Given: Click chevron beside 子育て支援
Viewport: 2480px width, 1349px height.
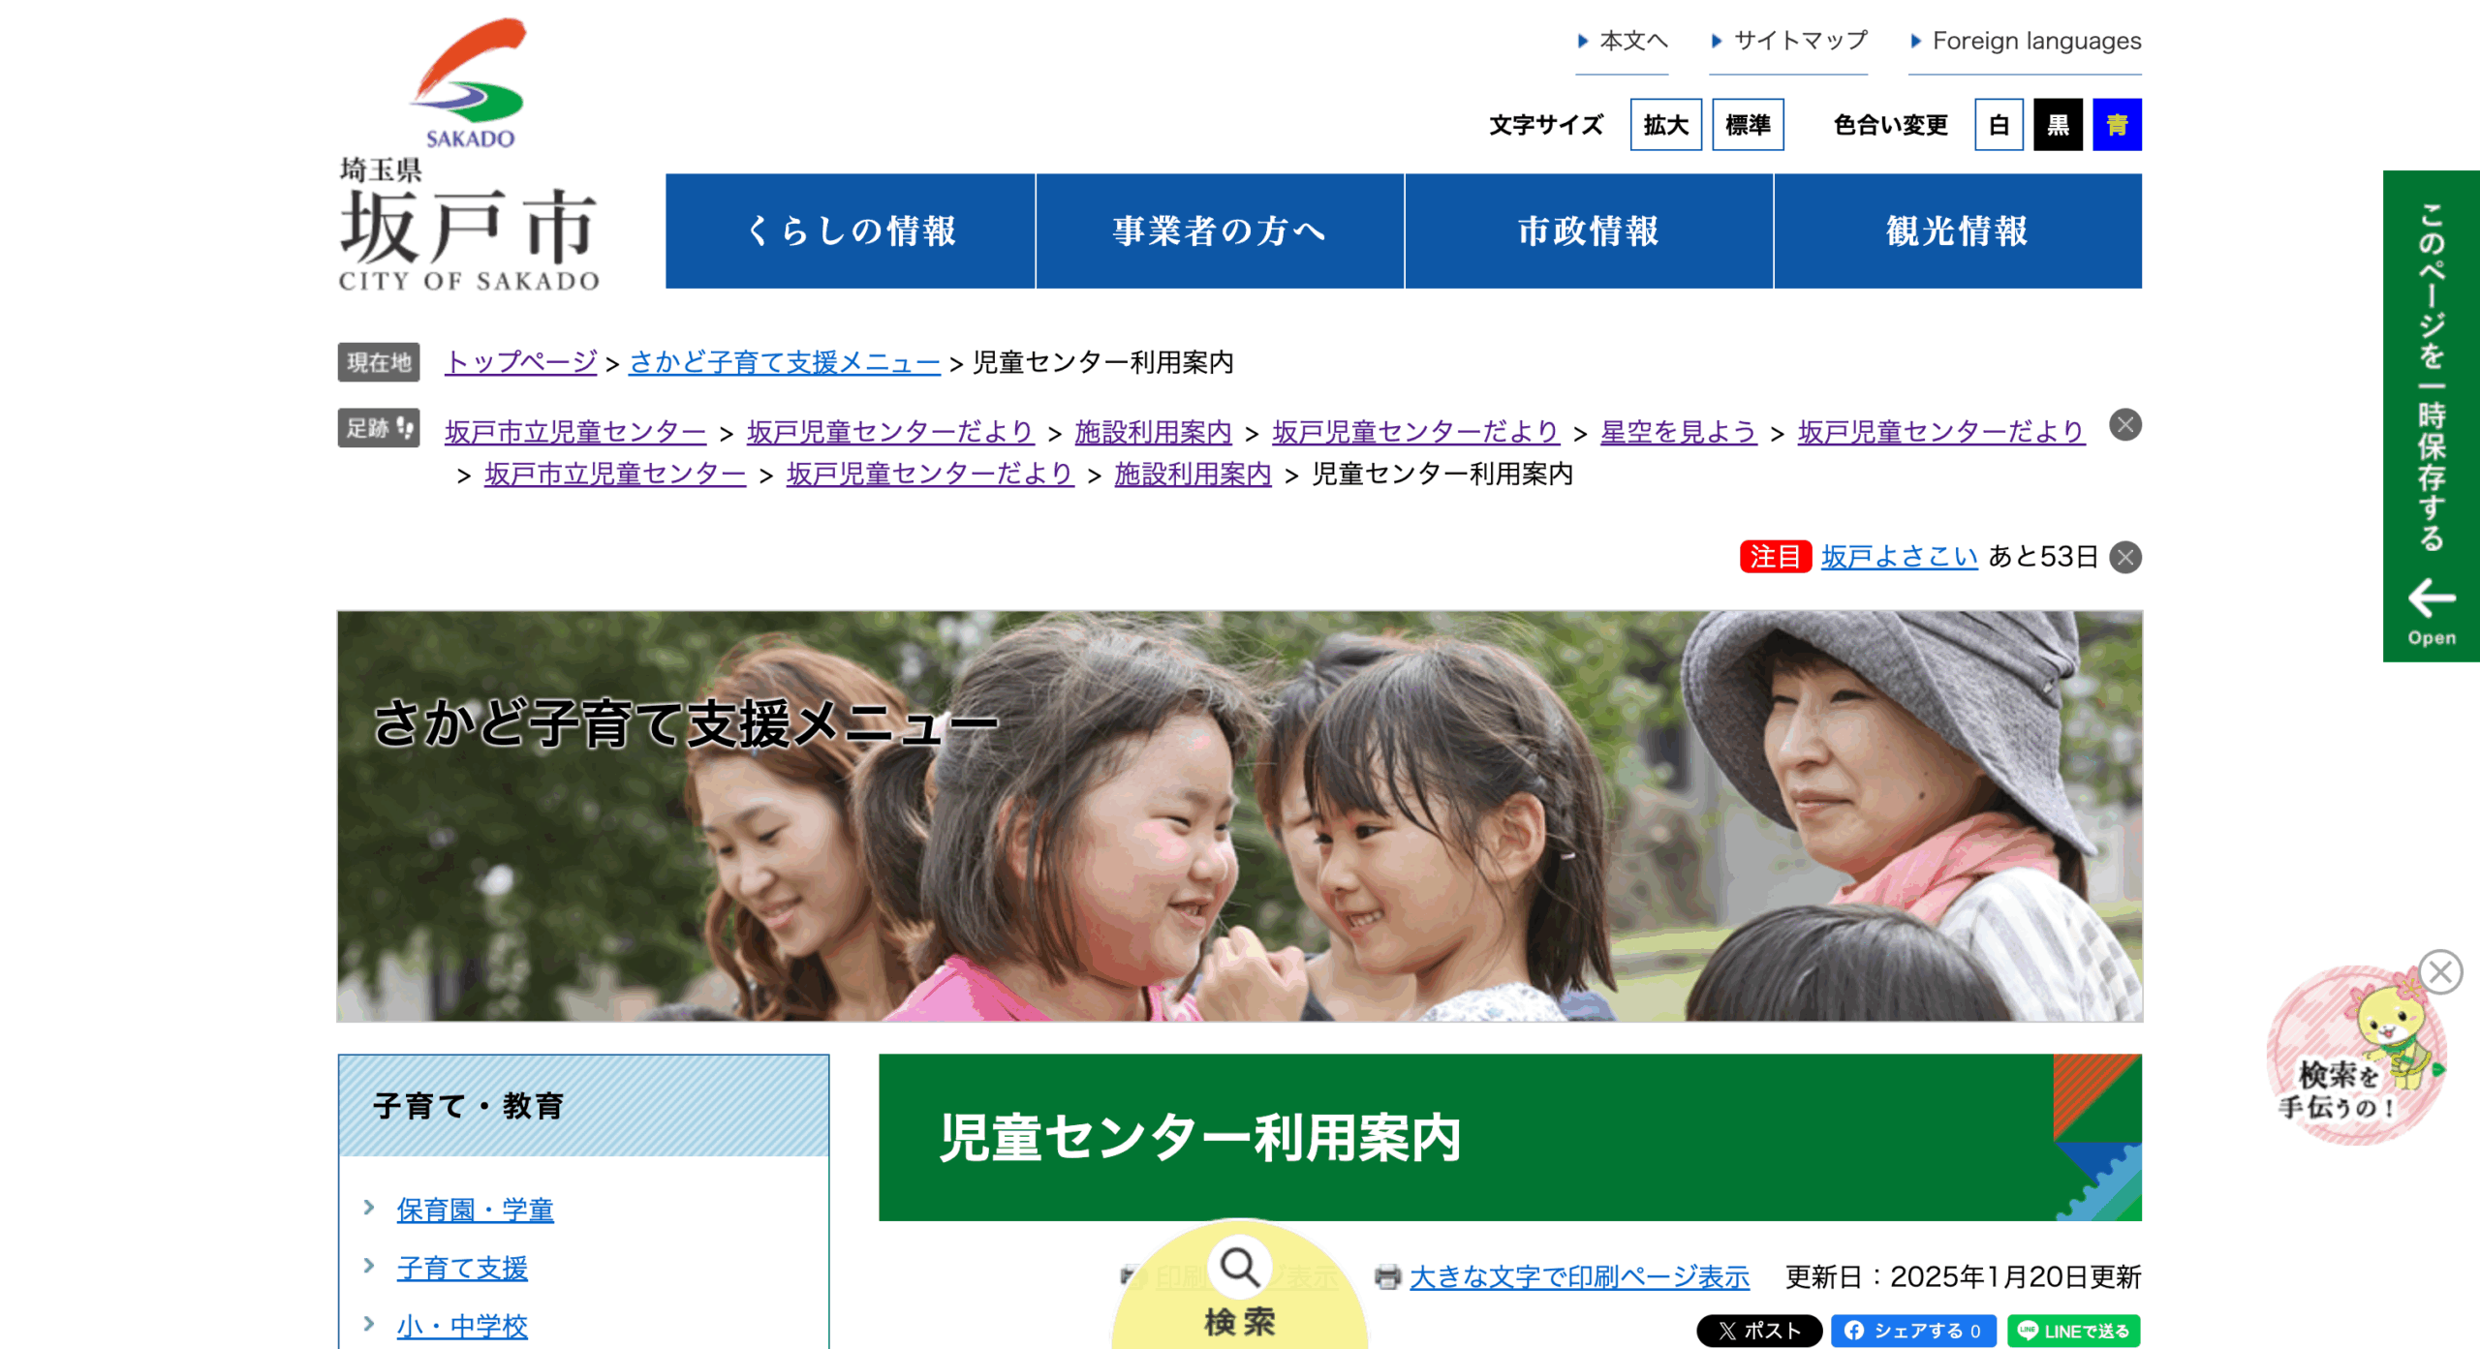Looking at the screenshot, I should pyautogui.click(x=369, y=1266).
